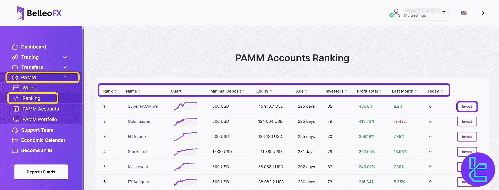Viewport: 499px width, 190px height.
Task: View Main event performance chart
Action: (185, 167)
